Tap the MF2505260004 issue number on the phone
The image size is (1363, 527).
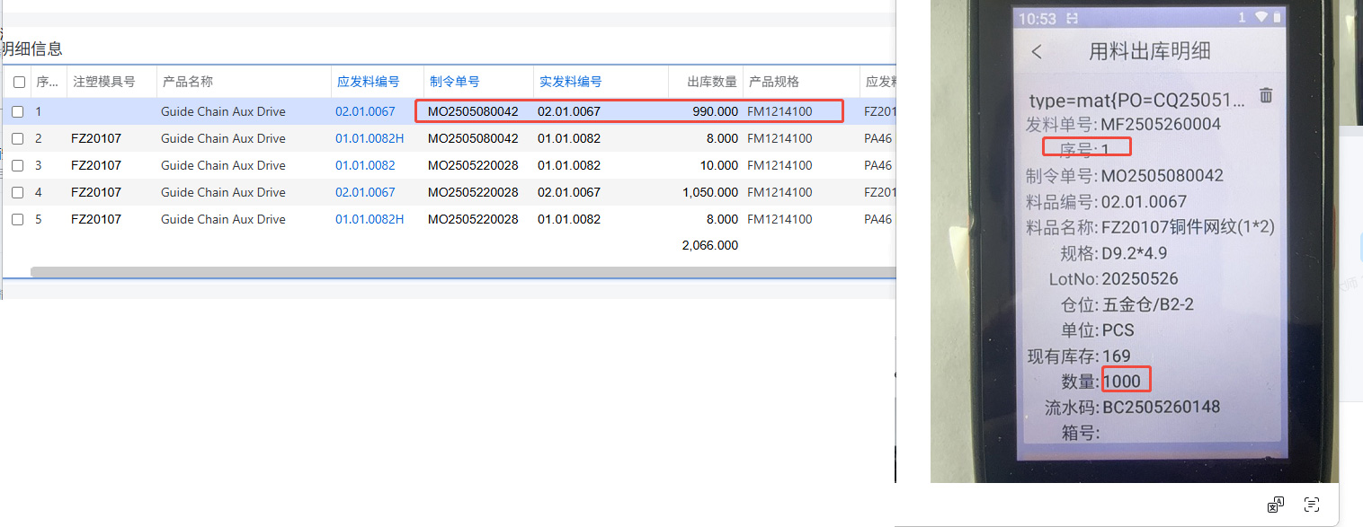[x=1162, y=125]
